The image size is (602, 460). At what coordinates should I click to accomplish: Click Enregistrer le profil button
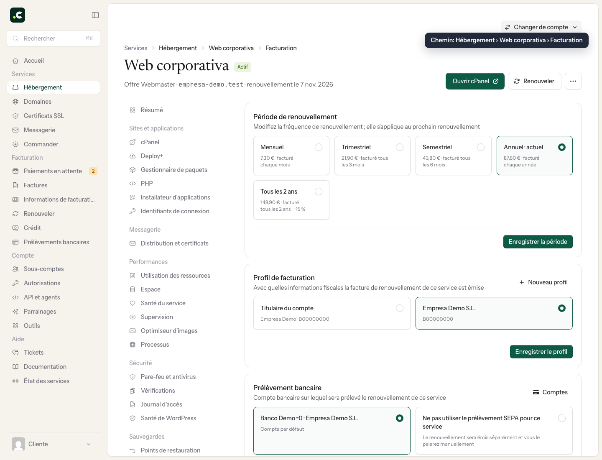(541, 352)
